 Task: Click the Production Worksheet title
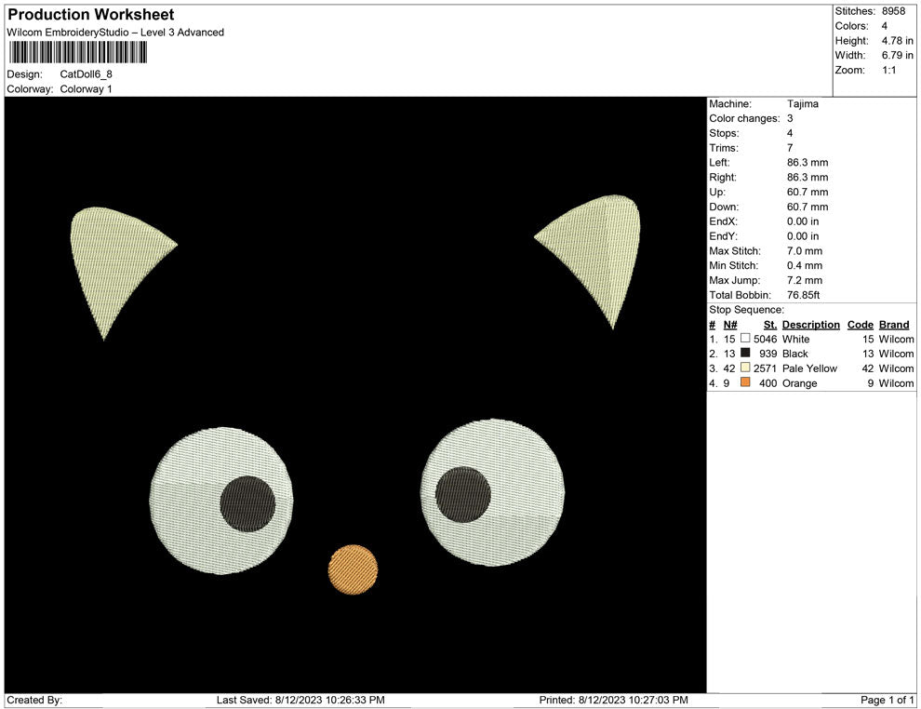[x=91, y=15]
